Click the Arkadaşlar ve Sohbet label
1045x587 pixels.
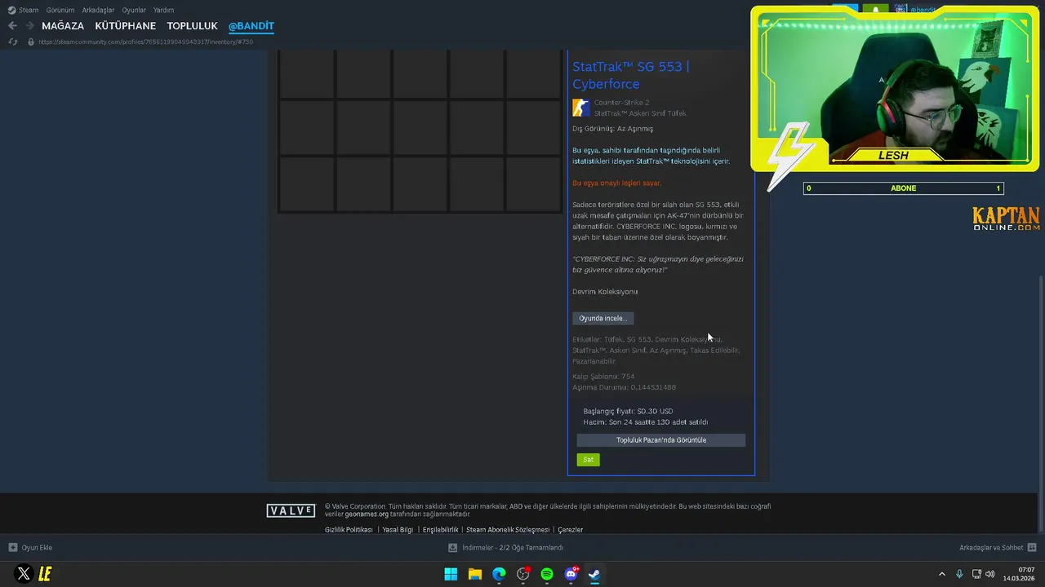(x=991, y=548)
